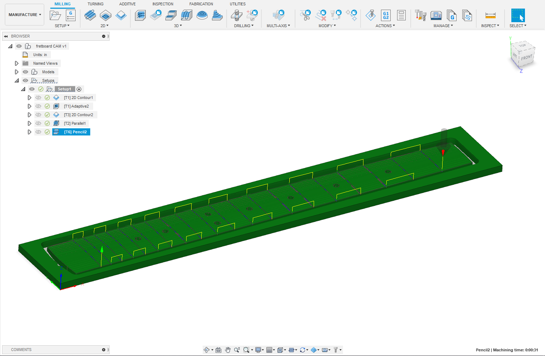The height and width of the screenshot is (356, 545).
Task: Open the ACTIONS menu label
Action: pos(385,26)
